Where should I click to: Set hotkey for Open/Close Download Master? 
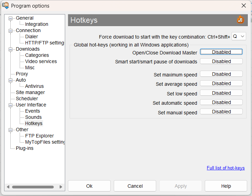tap(221, 52)
